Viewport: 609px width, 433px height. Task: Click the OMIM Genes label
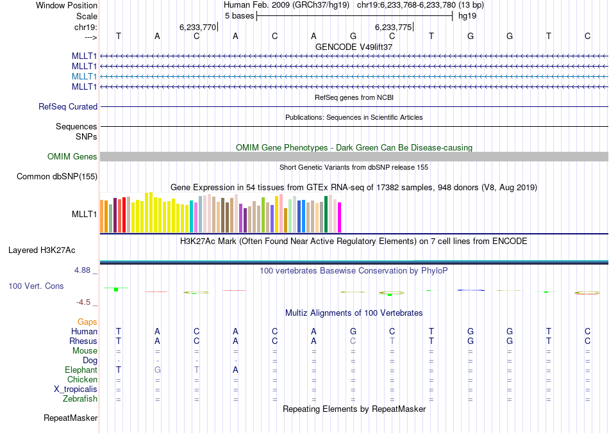tap(72, 157)
